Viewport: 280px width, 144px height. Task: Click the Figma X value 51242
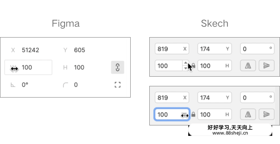pyautogui.click(x=31, y=50)
